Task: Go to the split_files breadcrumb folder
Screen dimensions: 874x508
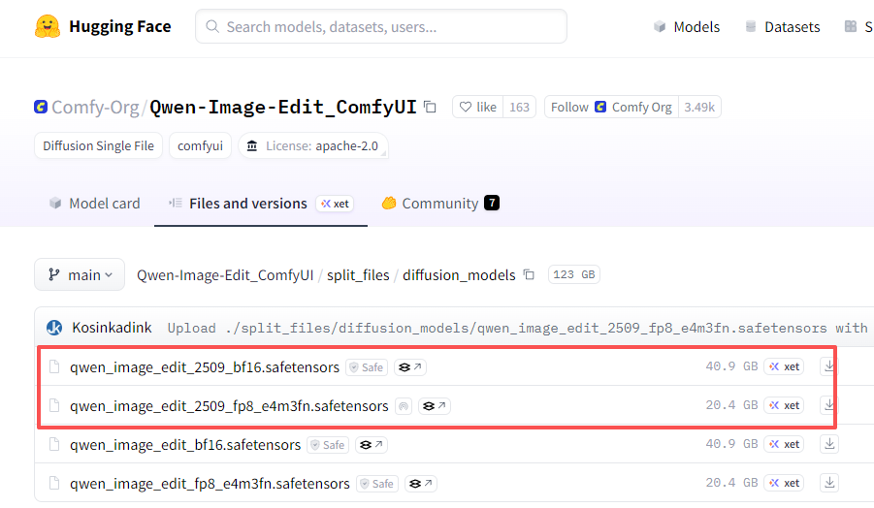Action: [x=358, y=275]
